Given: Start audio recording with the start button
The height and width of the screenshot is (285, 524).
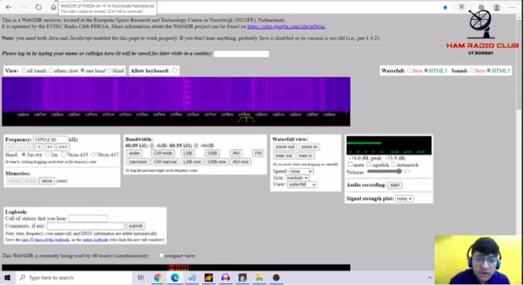Looking at the screenshot, I should tap(395, 185).
